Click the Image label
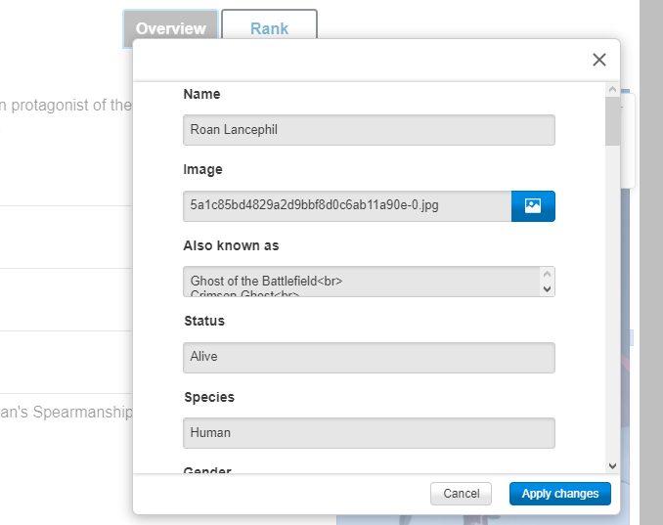663x525 pixels. [202, 169]
